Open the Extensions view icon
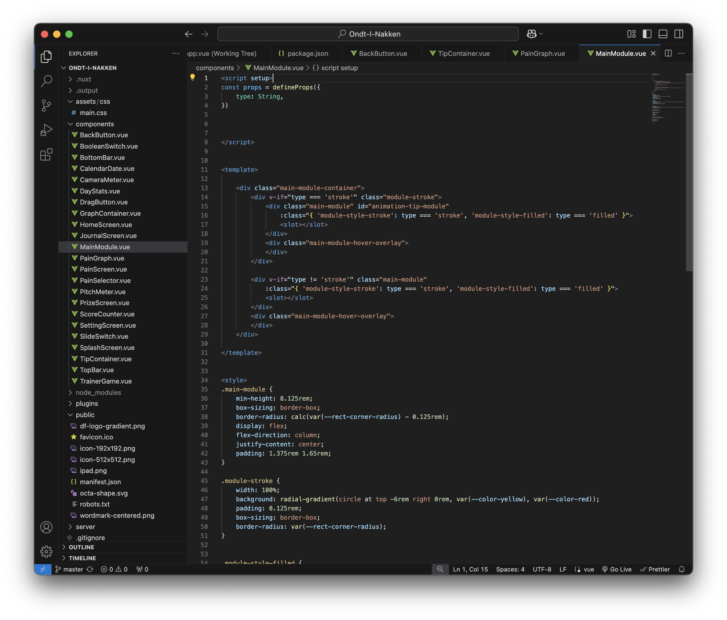The width and height of the screenshot is (727, 620). [46, 155]
